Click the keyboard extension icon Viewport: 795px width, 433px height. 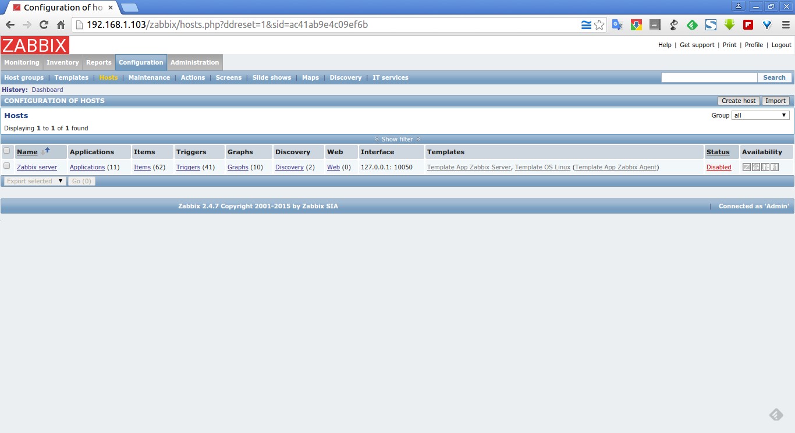coord(655,25)
